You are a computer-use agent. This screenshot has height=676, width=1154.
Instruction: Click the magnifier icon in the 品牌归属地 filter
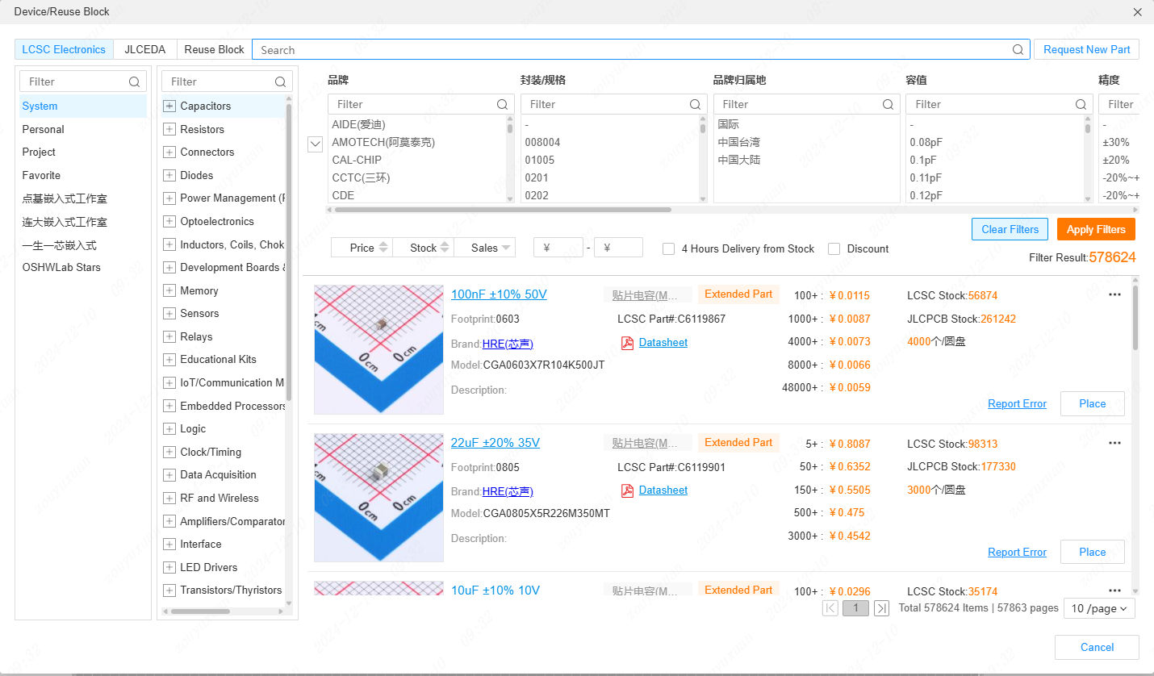[888, 104]
